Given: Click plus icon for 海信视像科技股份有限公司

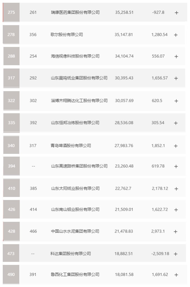Looking at the screenshot, I should [176, 56].
